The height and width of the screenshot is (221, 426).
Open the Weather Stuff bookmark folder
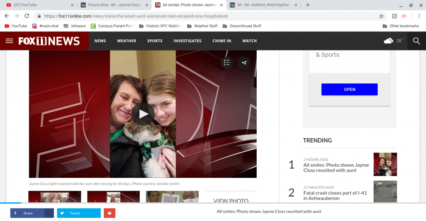click(206, 26)
